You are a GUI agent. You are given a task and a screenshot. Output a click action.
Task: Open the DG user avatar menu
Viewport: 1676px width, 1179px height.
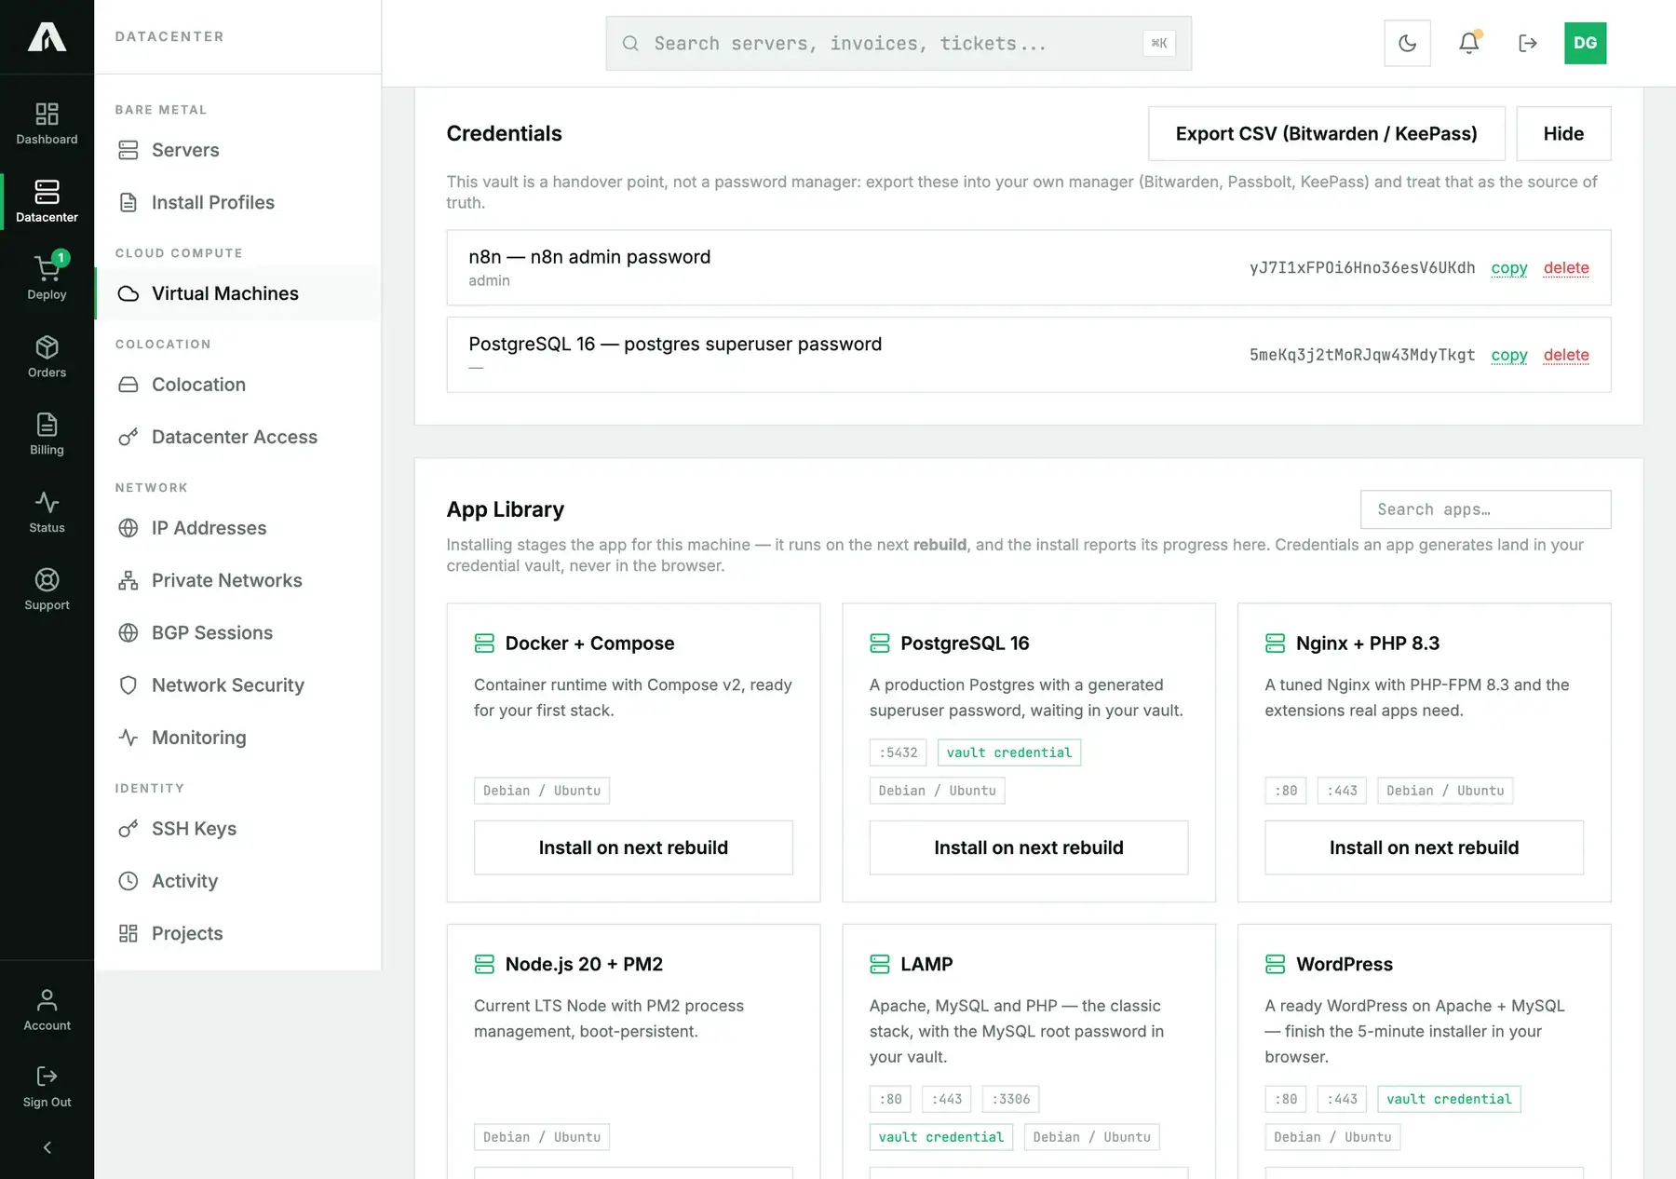coord(1585,43)
